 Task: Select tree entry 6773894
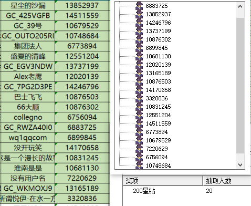[x=156, y=132]
